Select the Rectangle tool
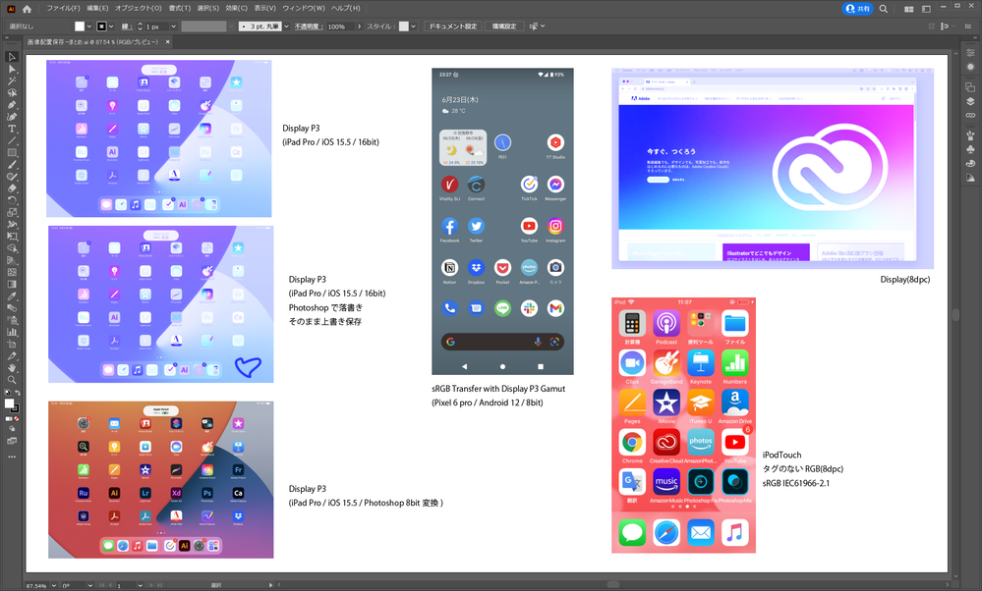 (12, 152)
